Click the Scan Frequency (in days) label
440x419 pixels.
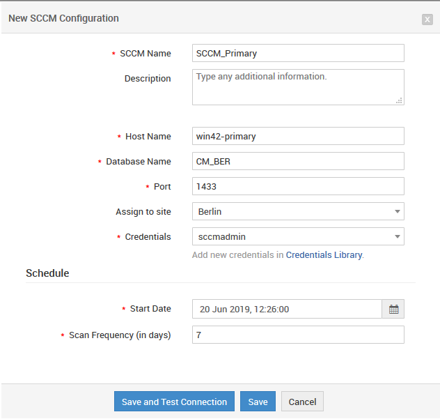point(120,335)
